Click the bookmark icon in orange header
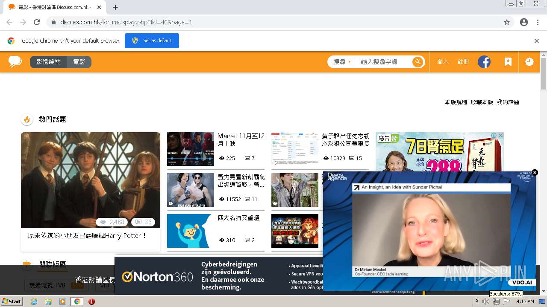This screenshot has width=547, height=307. click(508, 62)
